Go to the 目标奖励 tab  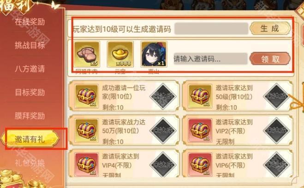coord(30,92)
